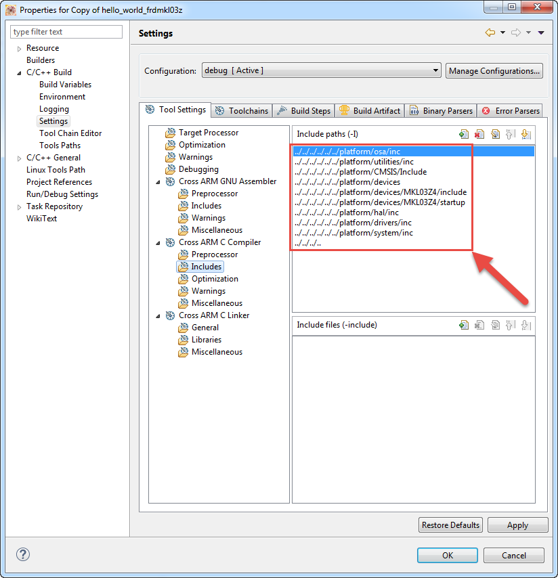Select the help question mark icon
Image resolution: width=558 pixels, height=578 pixels.
(22, 554)
